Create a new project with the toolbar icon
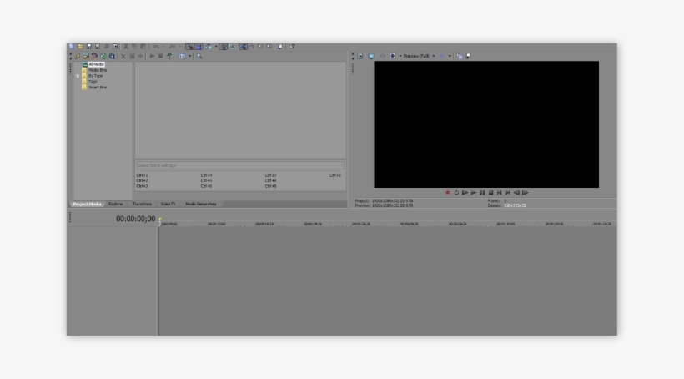The width and height of the screenshot is (684, 379). 72,46
